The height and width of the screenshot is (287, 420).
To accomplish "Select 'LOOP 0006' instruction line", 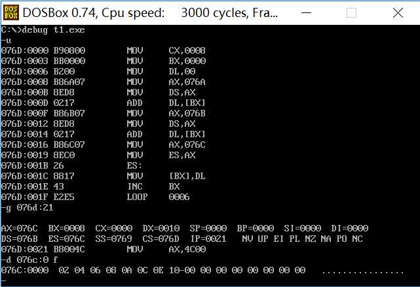I will (x=96, y=197).
